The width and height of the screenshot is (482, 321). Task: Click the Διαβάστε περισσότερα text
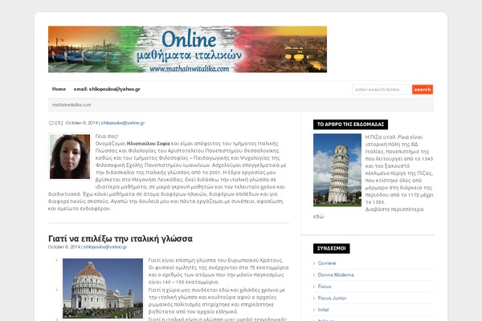point(394,209)
